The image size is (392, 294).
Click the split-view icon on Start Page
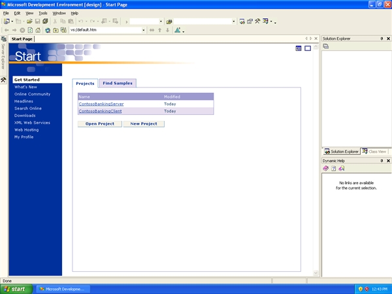coord(299,48)
